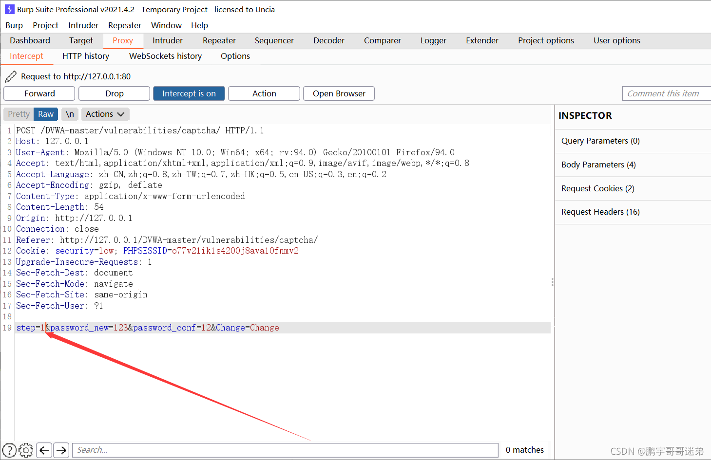Click the Burp Suite lightning logo icon
The image size is (711, 460).
click(x=9, y=9)
